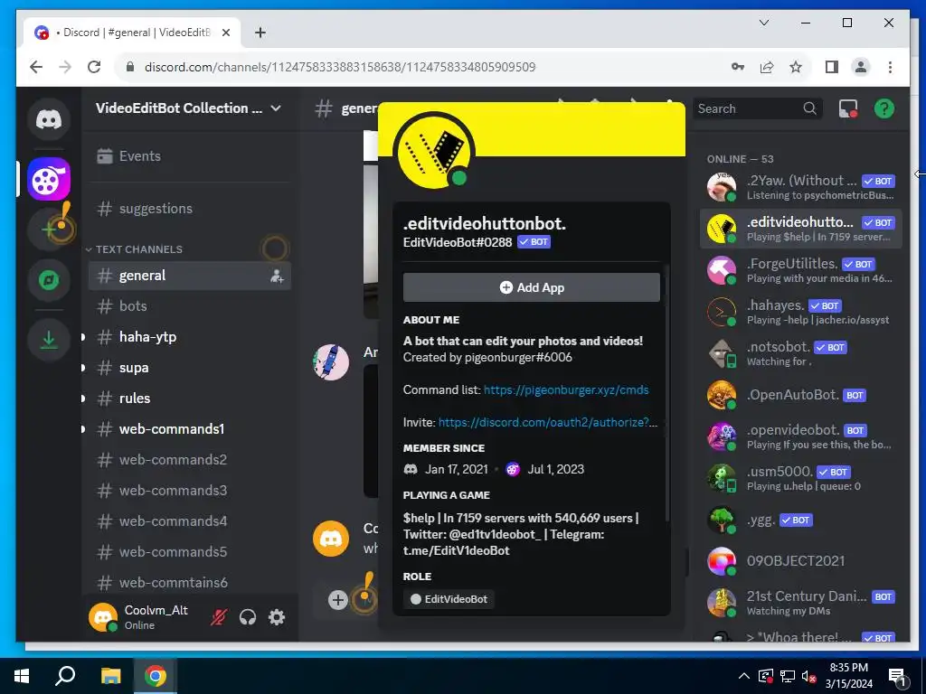Open the green Help icon

click(884, 108)
